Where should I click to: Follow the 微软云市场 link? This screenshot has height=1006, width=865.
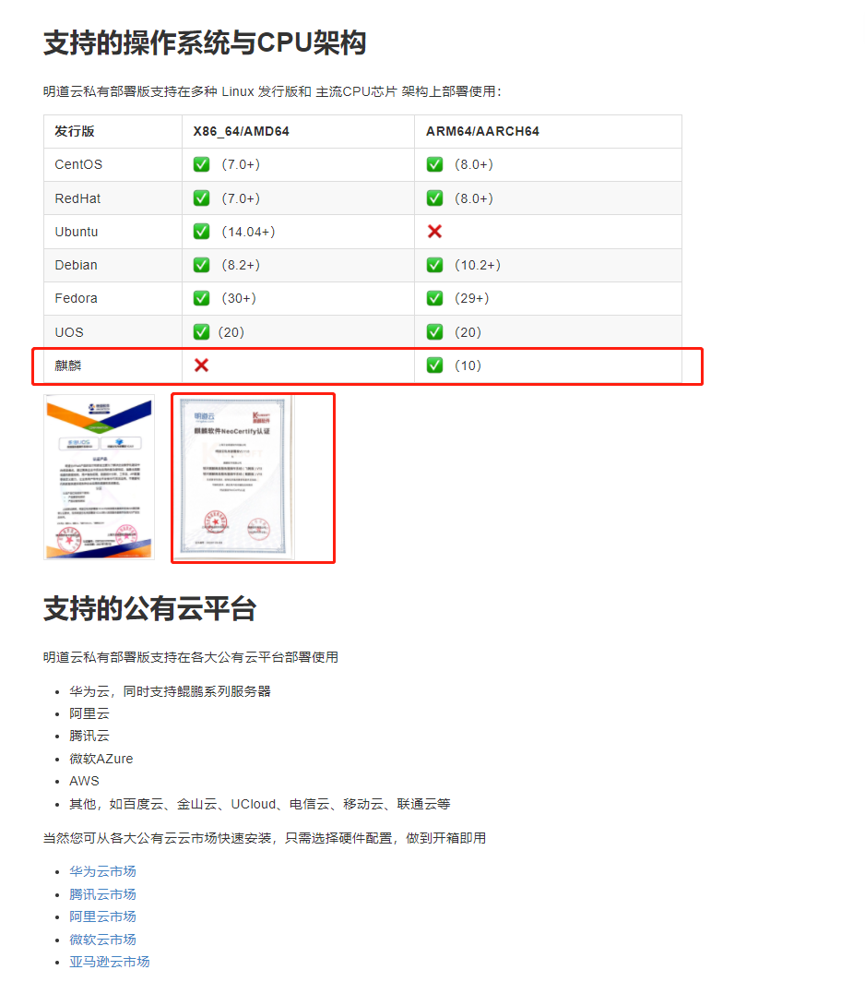click(x=102, y=940)
